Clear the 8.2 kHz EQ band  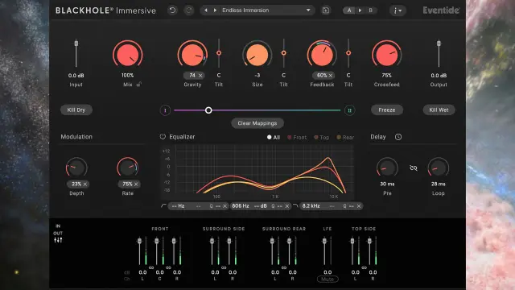click(x=359, y=206)
